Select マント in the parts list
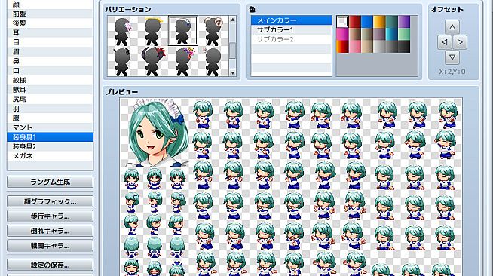Image resolution: width=493 pixels, height=276 pixels. pos(50,127)
